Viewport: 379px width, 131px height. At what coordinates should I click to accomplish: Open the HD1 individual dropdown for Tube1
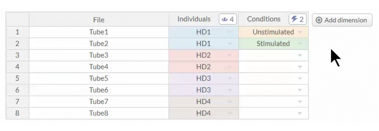coord(229,32)
